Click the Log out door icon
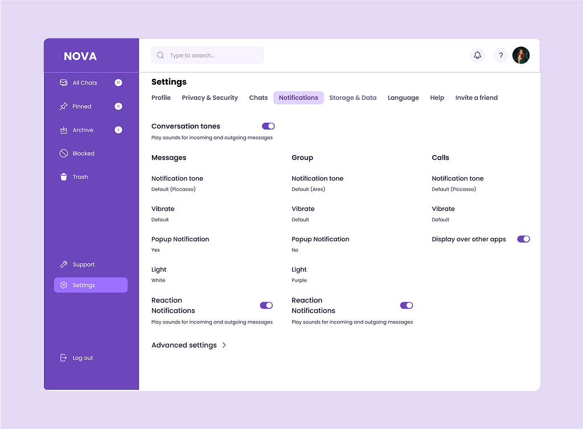 (64, 358)
